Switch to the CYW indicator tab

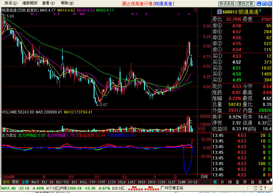[x=92, y=182]
